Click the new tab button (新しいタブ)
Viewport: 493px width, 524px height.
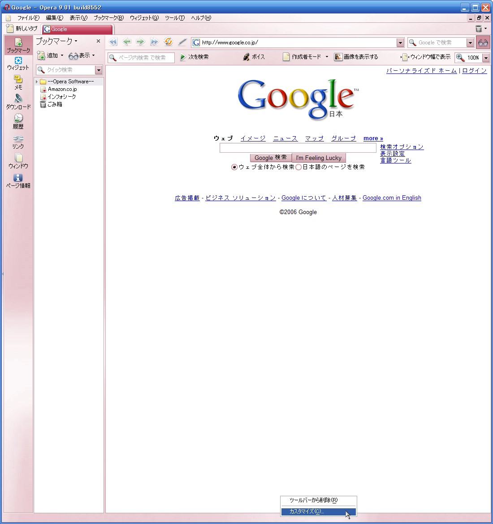point(22,29)
